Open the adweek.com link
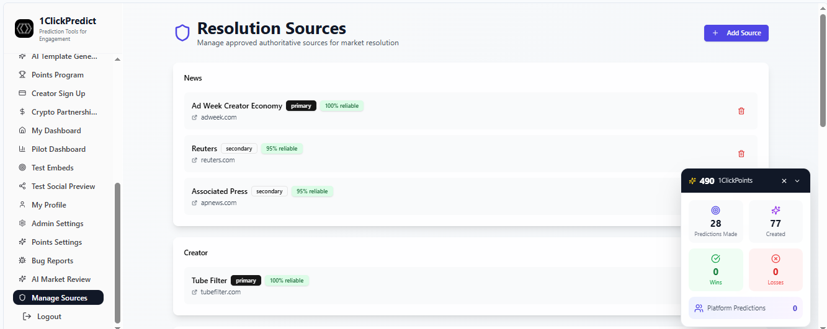The image size is (827, 329). pos(218,118)
